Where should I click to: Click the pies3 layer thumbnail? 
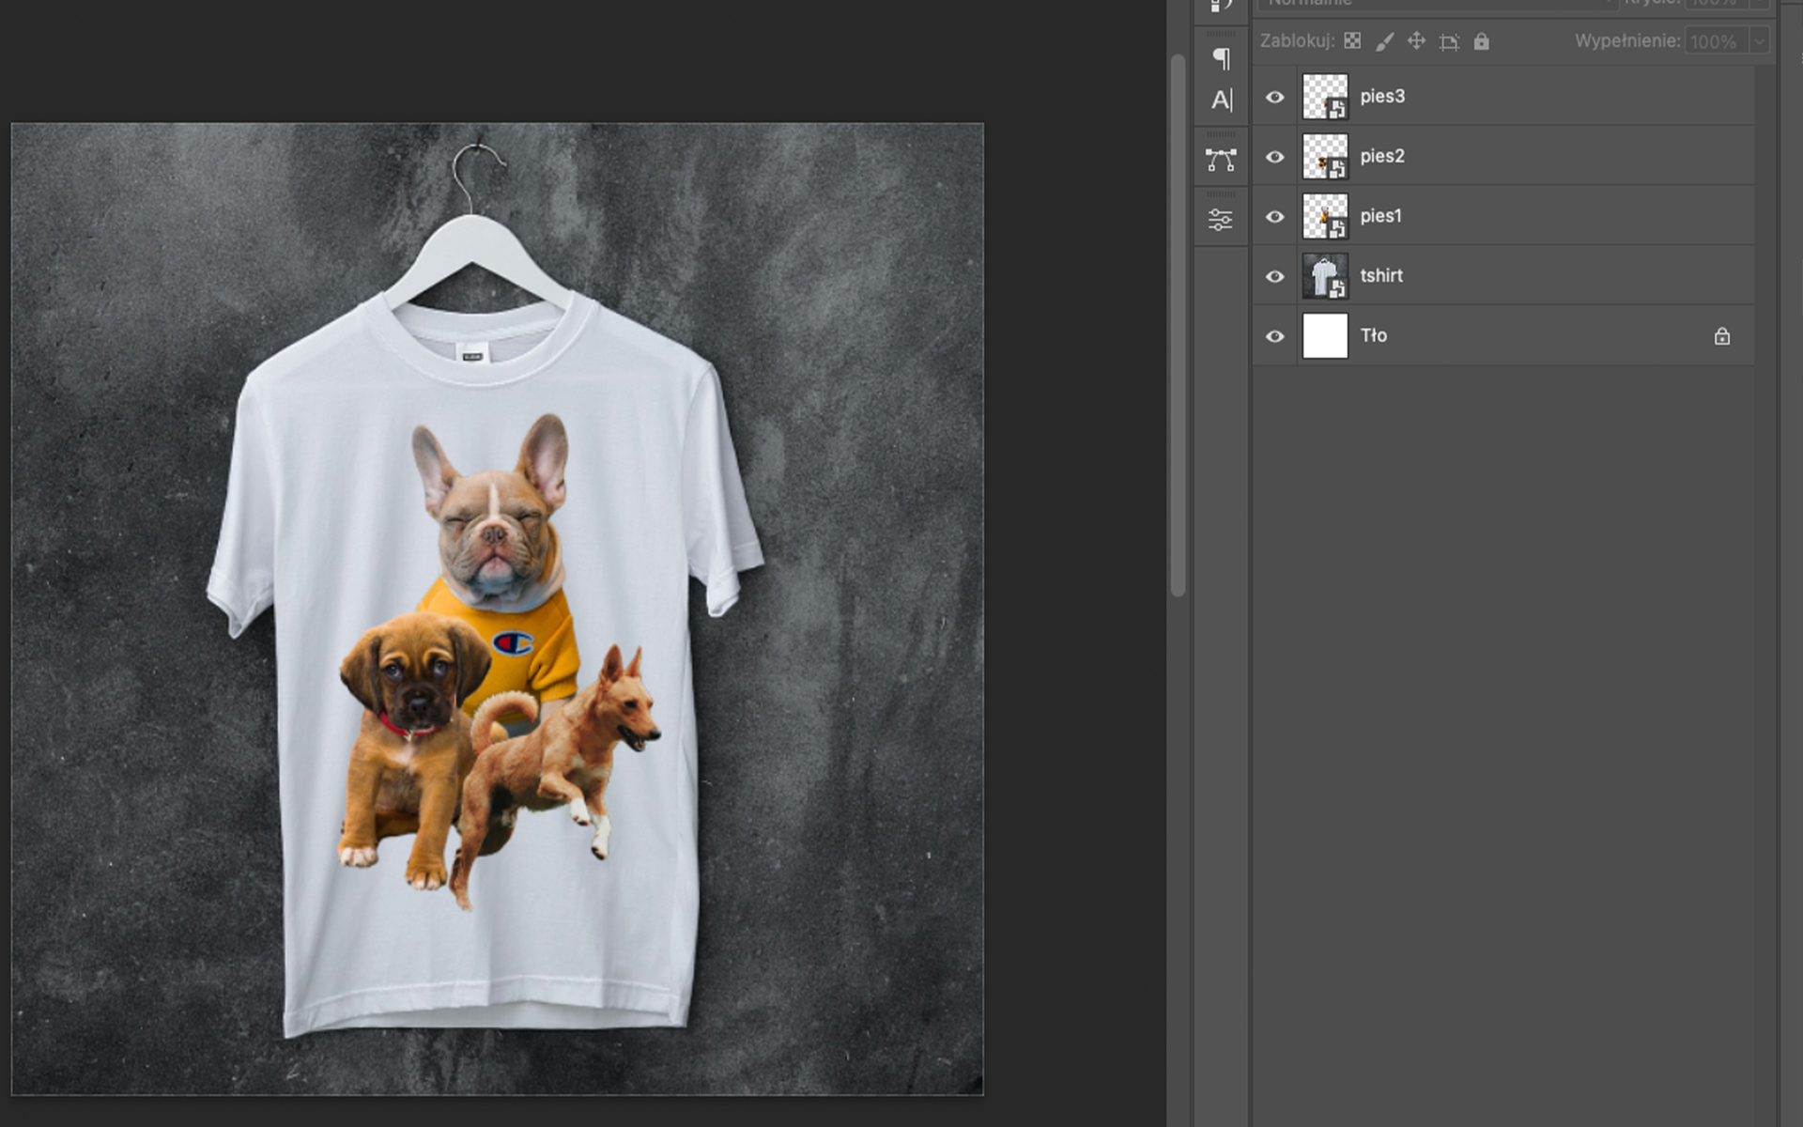(x=1325, y=97)
